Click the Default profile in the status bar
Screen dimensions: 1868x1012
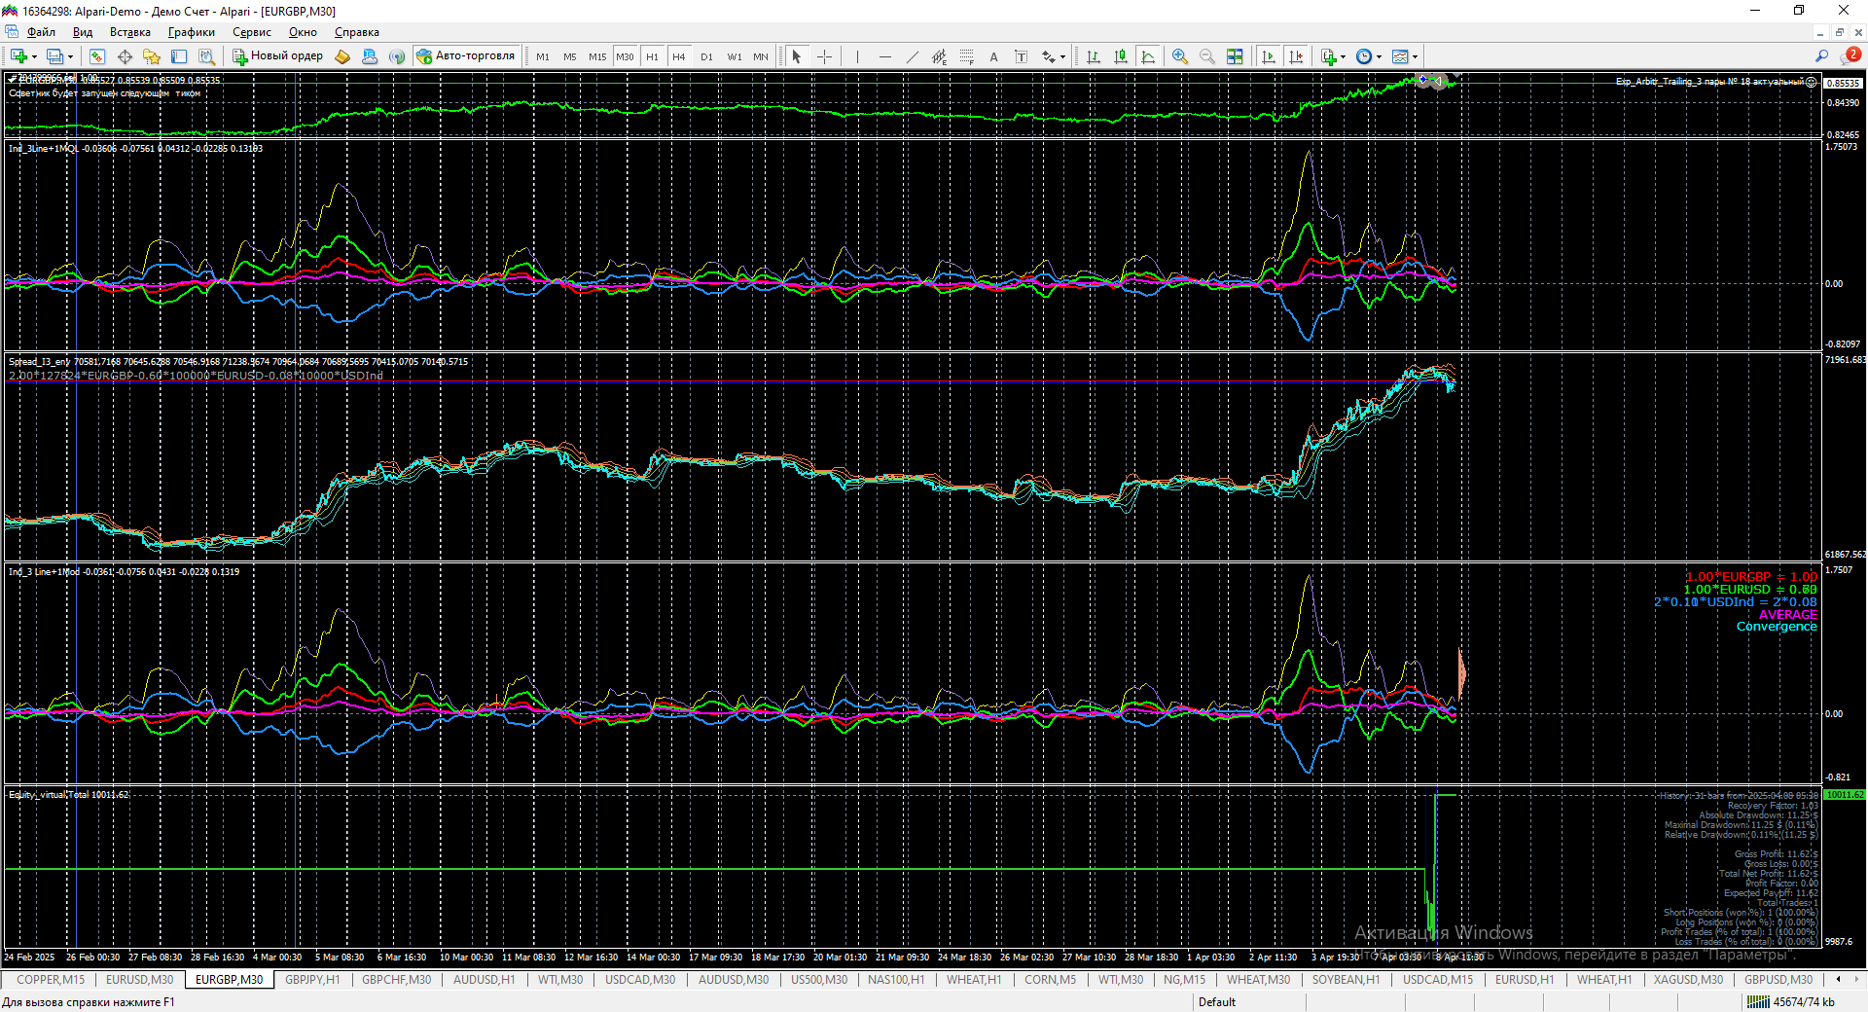coord(1217,1002)
